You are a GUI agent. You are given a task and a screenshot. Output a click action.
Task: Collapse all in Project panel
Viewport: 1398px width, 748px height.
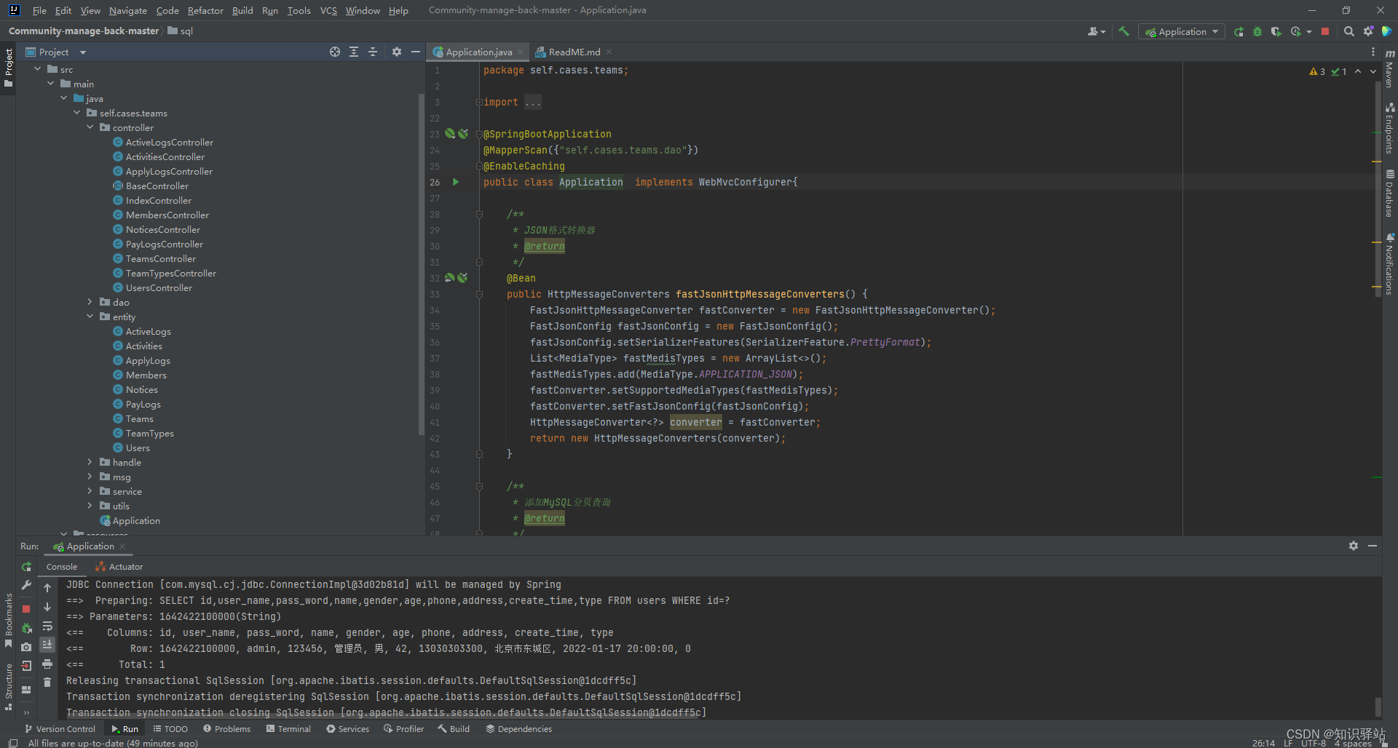373,52
